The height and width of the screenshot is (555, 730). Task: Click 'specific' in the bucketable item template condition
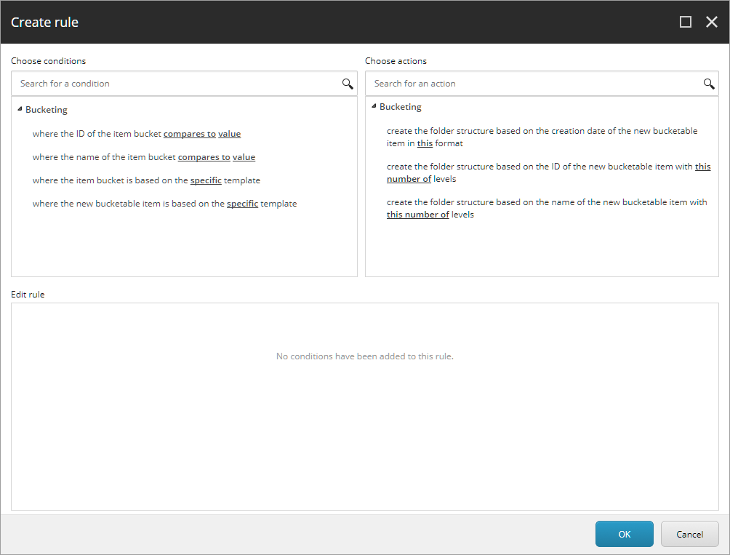click(x=242, y=203)
